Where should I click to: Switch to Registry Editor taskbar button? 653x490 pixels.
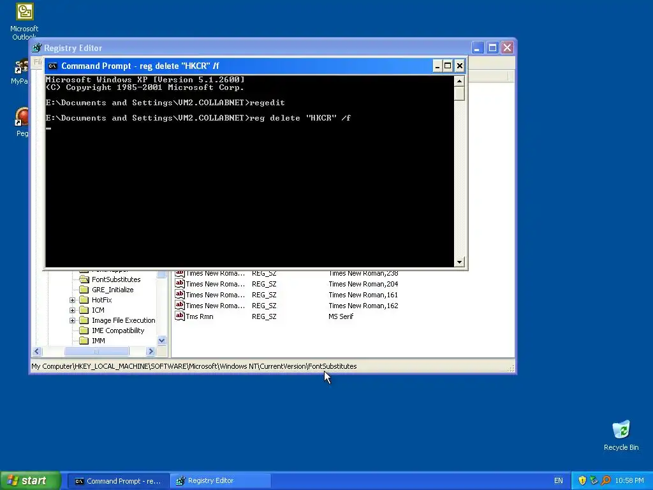pos(221,481)
